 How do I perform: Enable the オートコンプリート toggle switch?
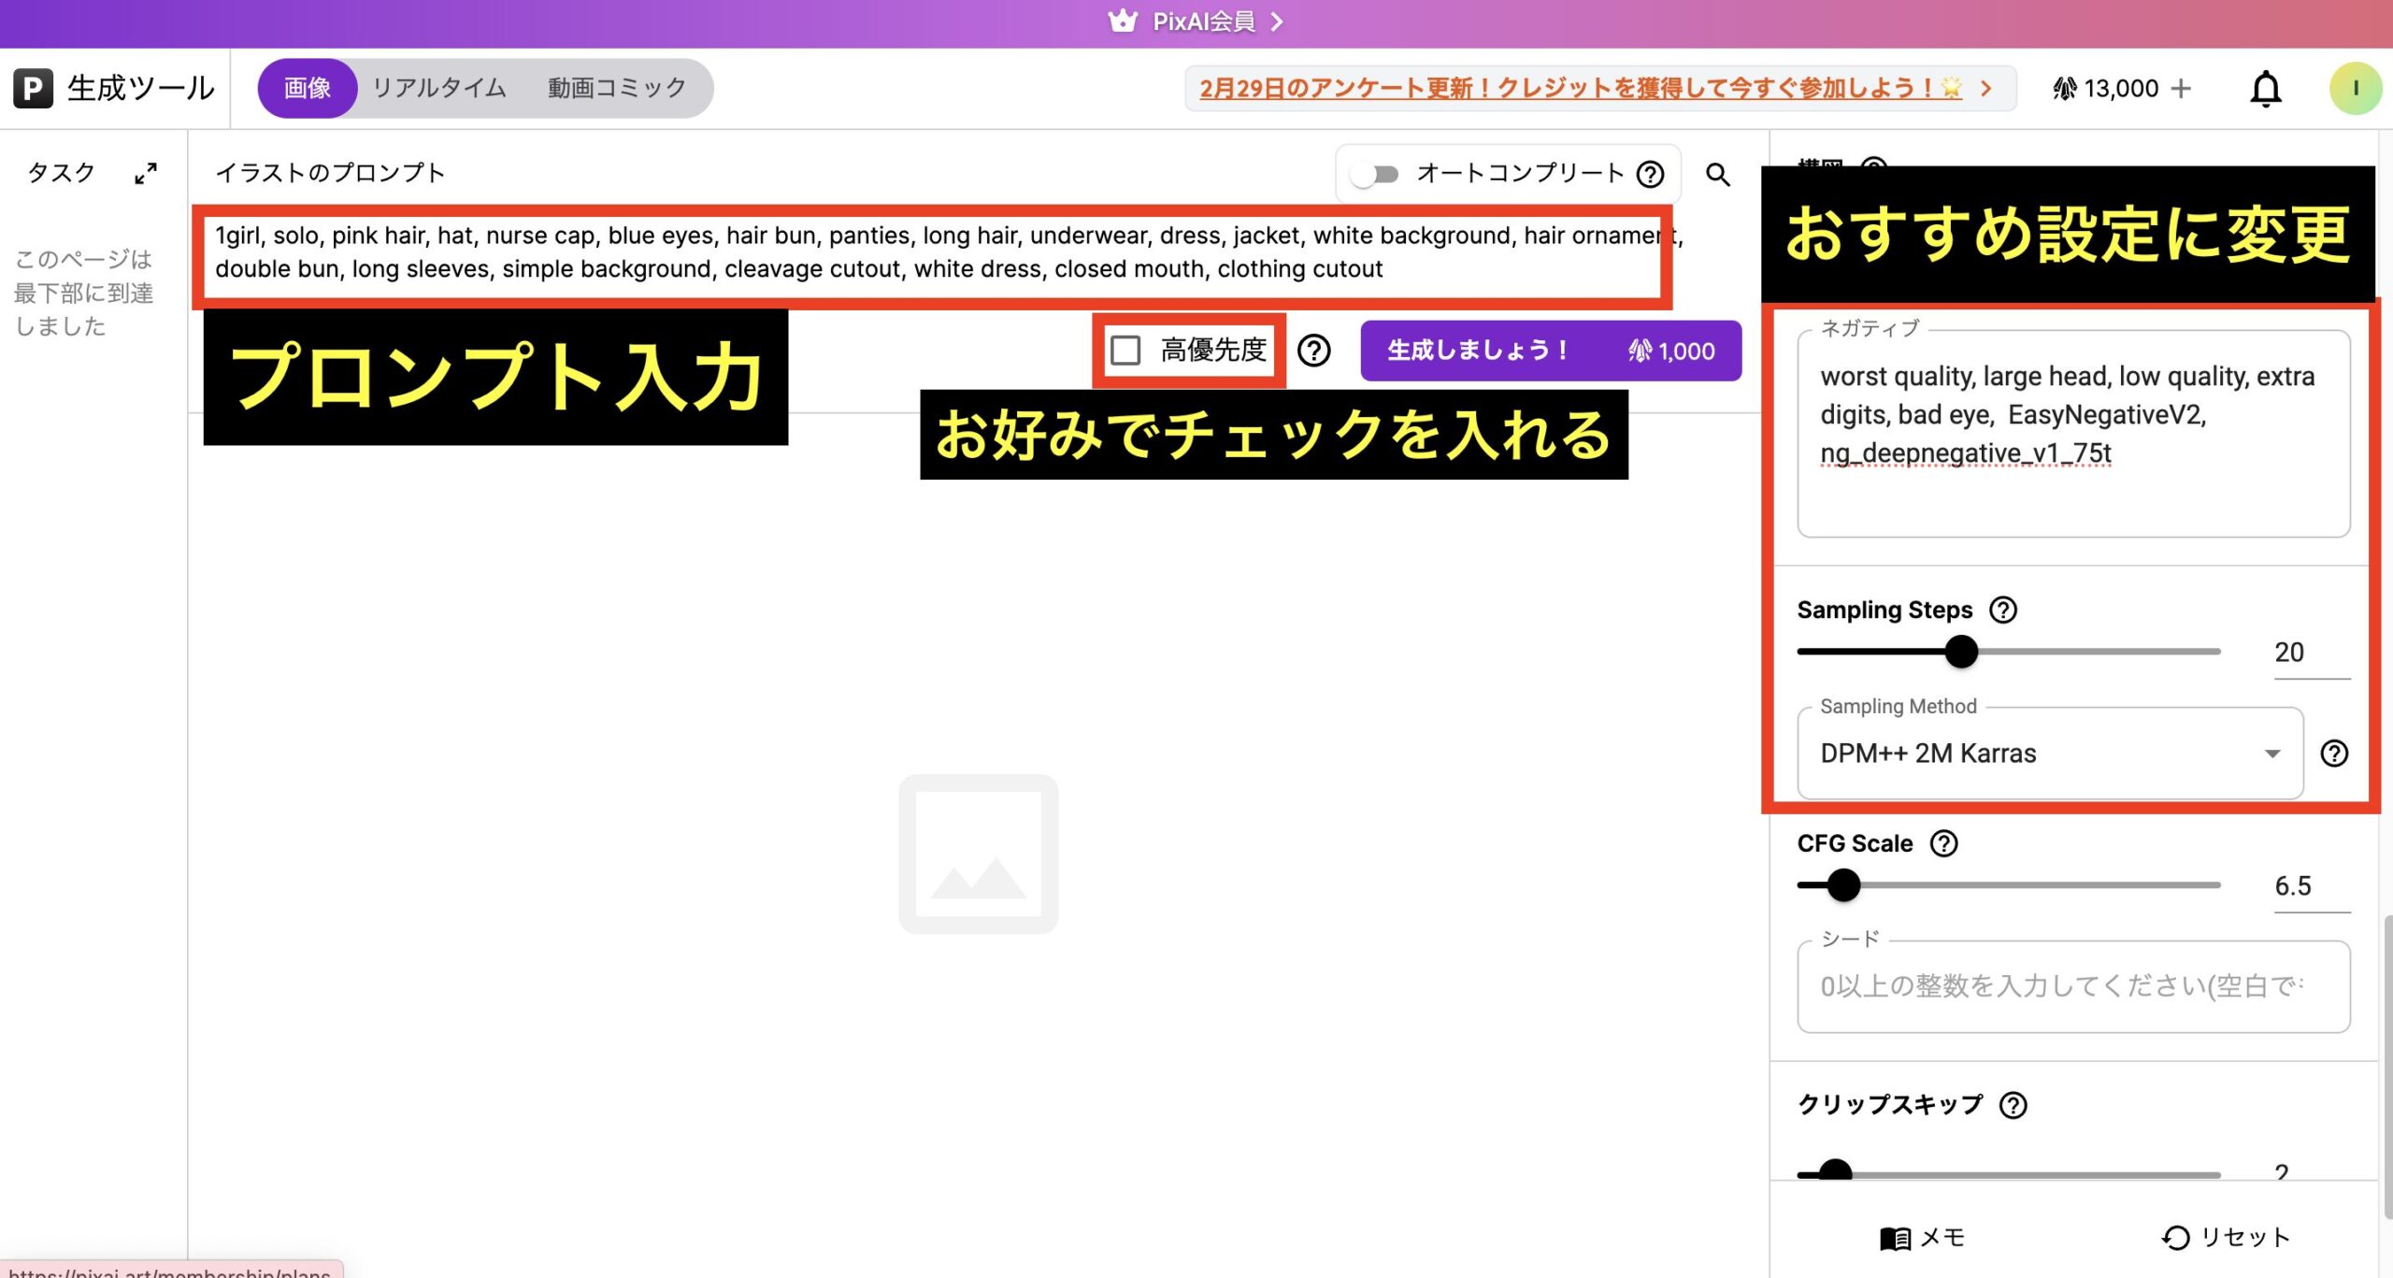coord(1375,174)
